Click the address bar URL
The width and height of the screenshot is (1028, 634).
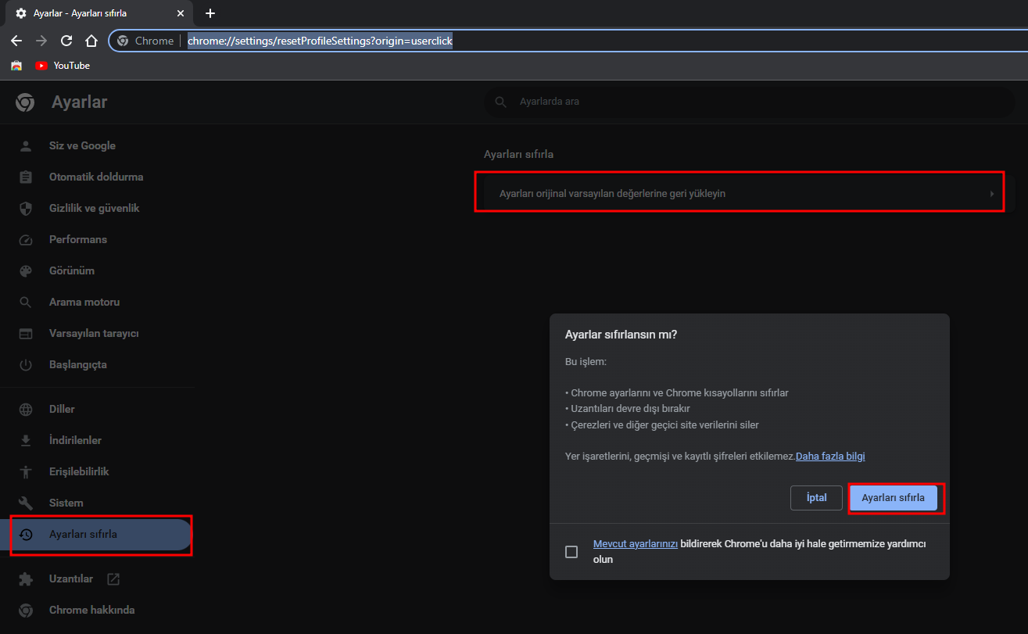click(320, 41)
